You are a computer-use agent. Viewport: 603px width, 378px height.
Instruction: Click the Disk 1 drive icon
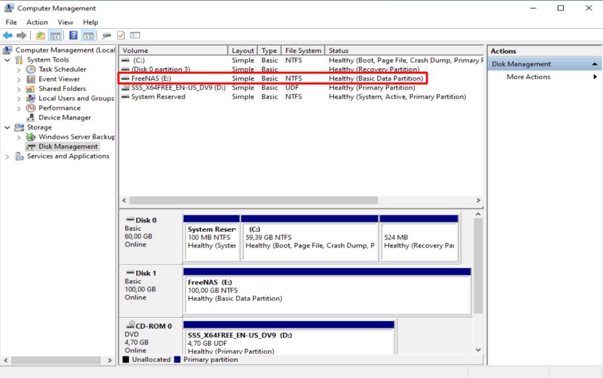click(x=130, y=273)
